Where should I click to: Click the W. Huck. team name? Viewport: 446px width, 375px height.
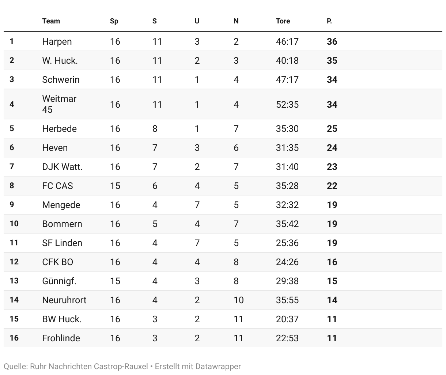click(x=60, y=60)
